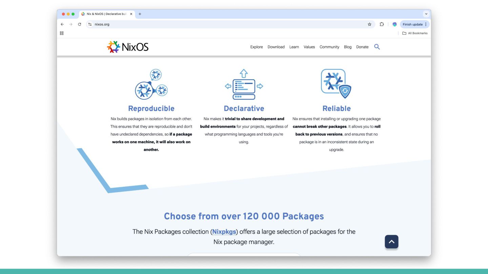This screenshot has width=488, height=274.
Task: Click the Declarative computer illustration
Action: [x=244, y=84]
